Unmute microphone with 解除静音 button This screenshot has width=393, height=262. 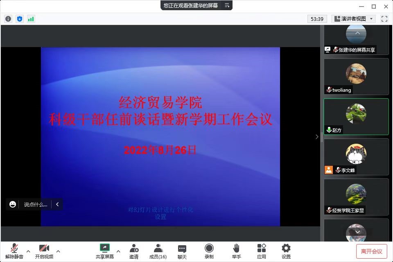(x=14, y=251)
